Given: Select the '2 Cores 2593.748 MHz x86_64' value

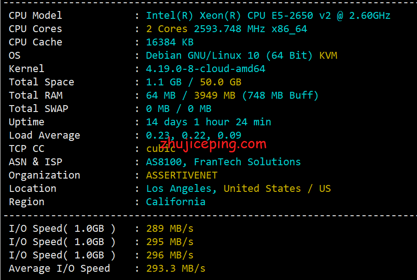Looking at the screenshot, I should click(x=226, y=29).
